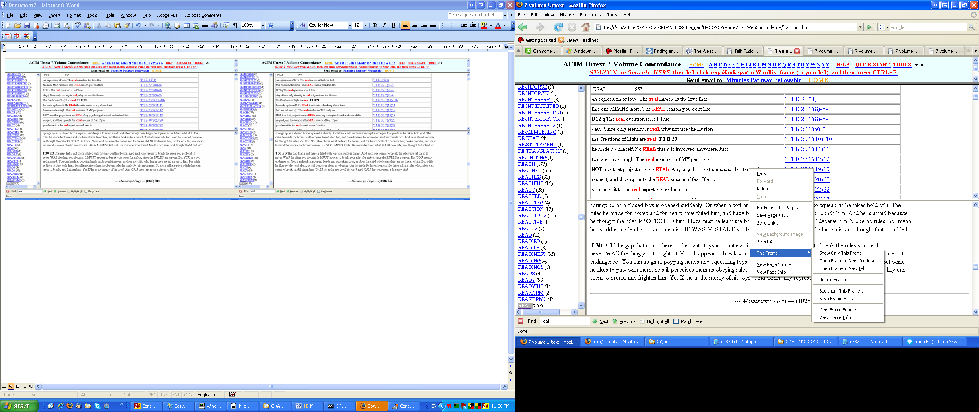Image resolution: width=979 pixels, height=412 pixels.
Task: Open the QUICK START link
Action: 872,65
